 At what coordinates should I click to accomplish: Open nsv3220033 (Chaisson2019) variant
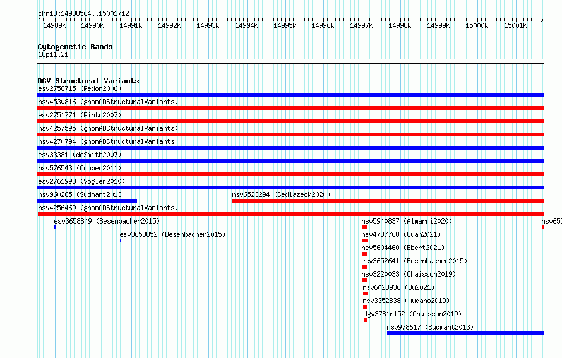coord(409,274)
